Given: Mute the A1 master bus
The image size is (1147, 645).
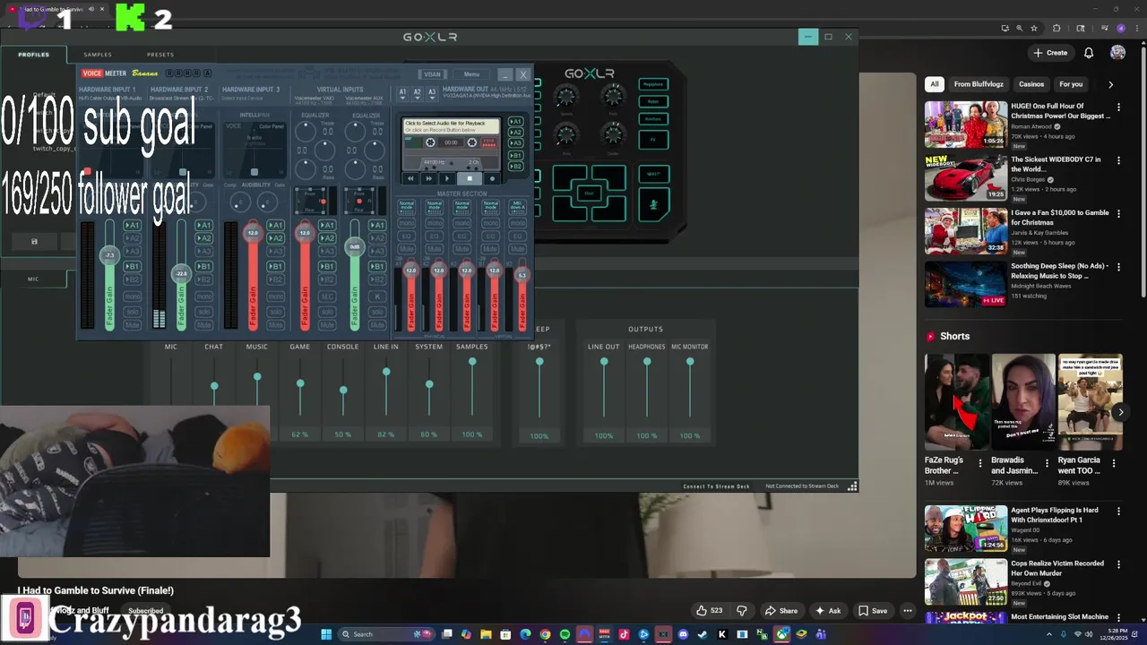Looking at the screenshot, I should point(406,249).
